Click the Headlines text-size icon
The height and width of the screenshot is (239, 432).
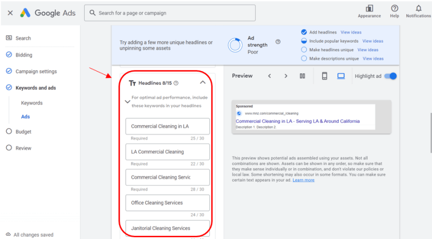[132, 83]
